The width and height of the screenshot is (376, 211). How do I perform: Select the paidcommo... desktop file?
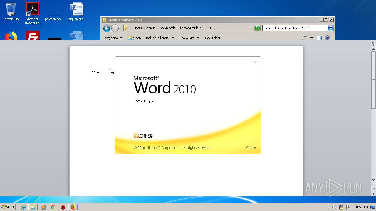55,13
